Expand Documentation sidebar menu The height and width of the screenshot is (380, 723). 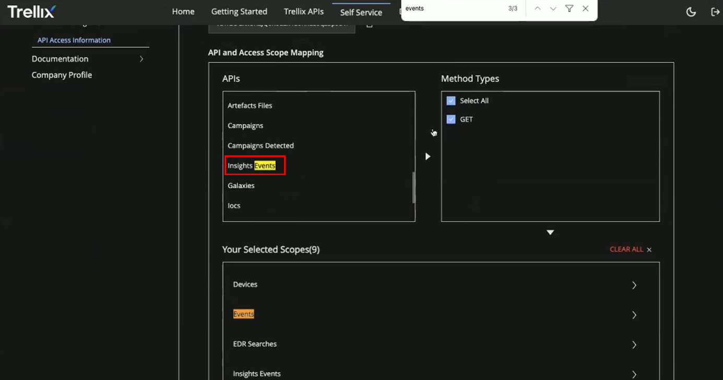(x=141, y=59)
